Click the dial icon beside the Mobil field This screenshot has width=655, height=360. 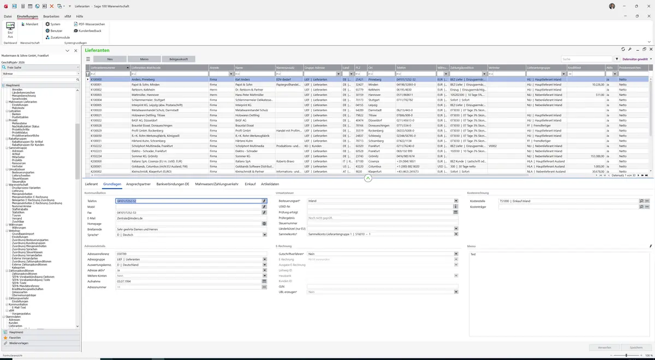(x=264, y=207)
